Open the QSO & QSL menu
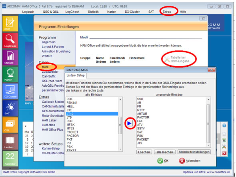The width and height of the screenshot is (236, 177). click(x=50, y=12)
